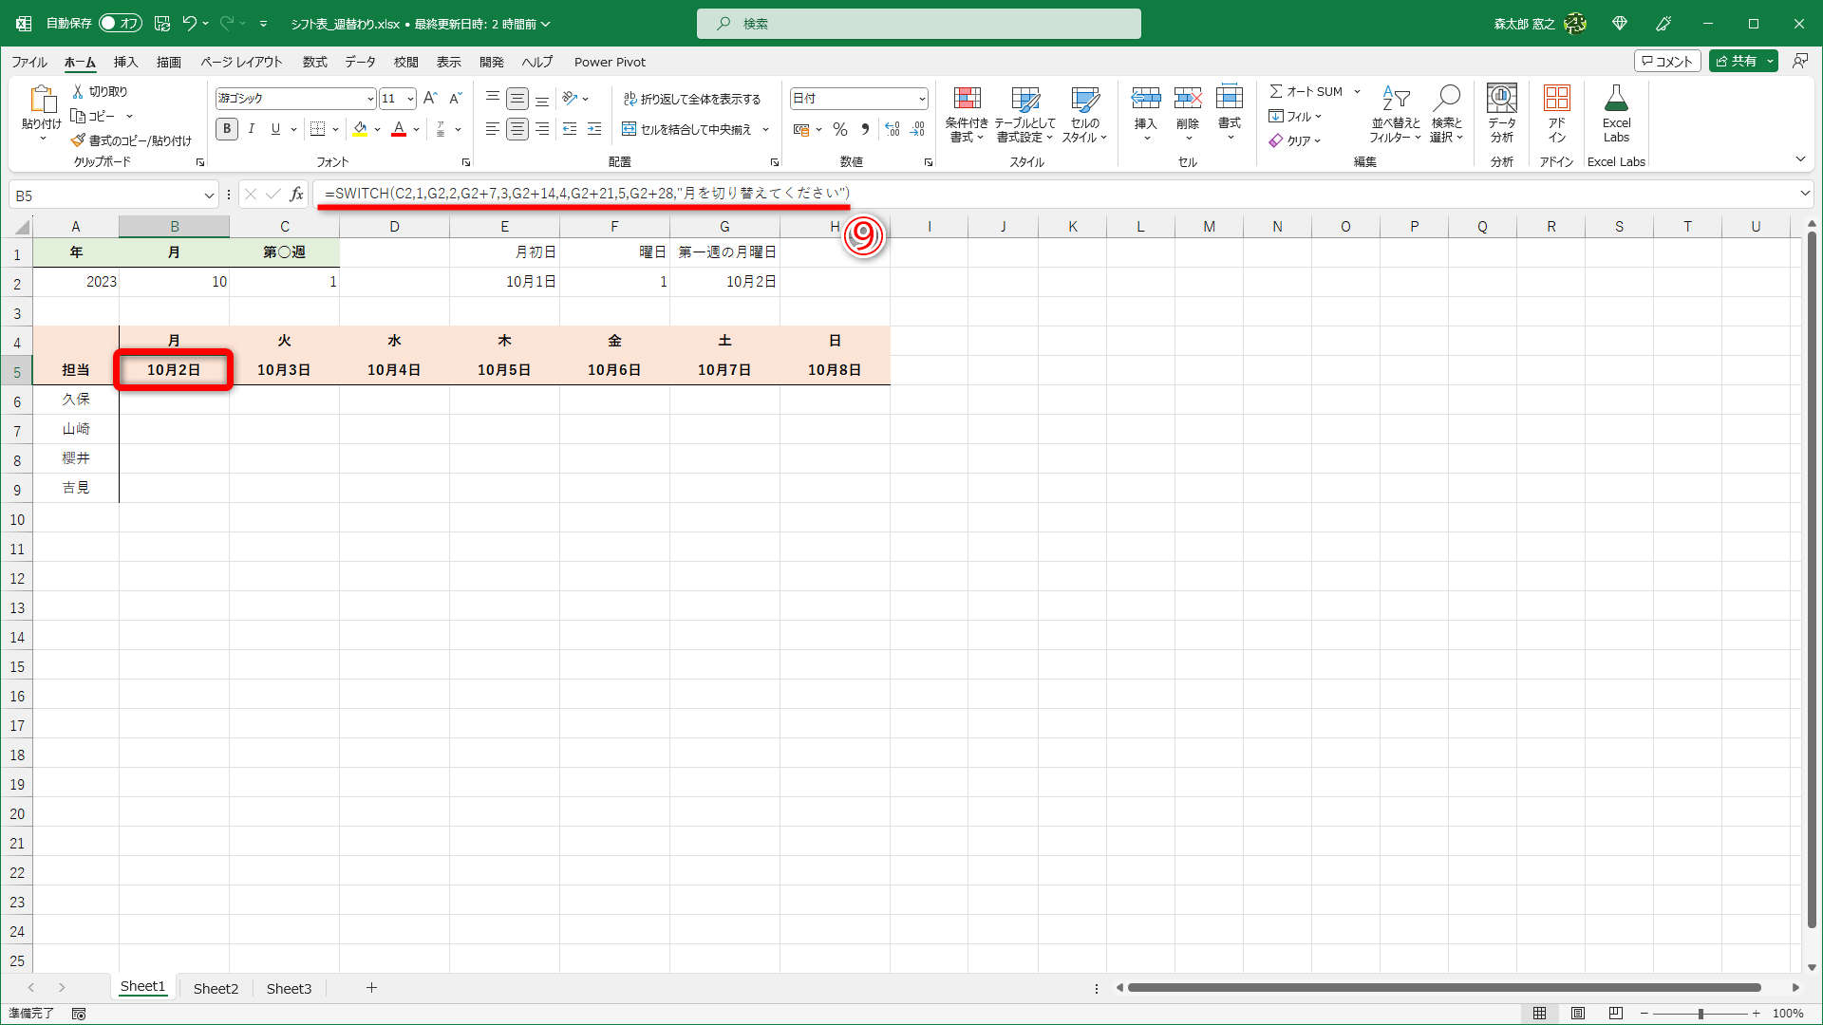The width and height of the screenshot is (1823, 1025).
Task: Switch to the Sheet2 worksheet tab
Action: point(216,988)
